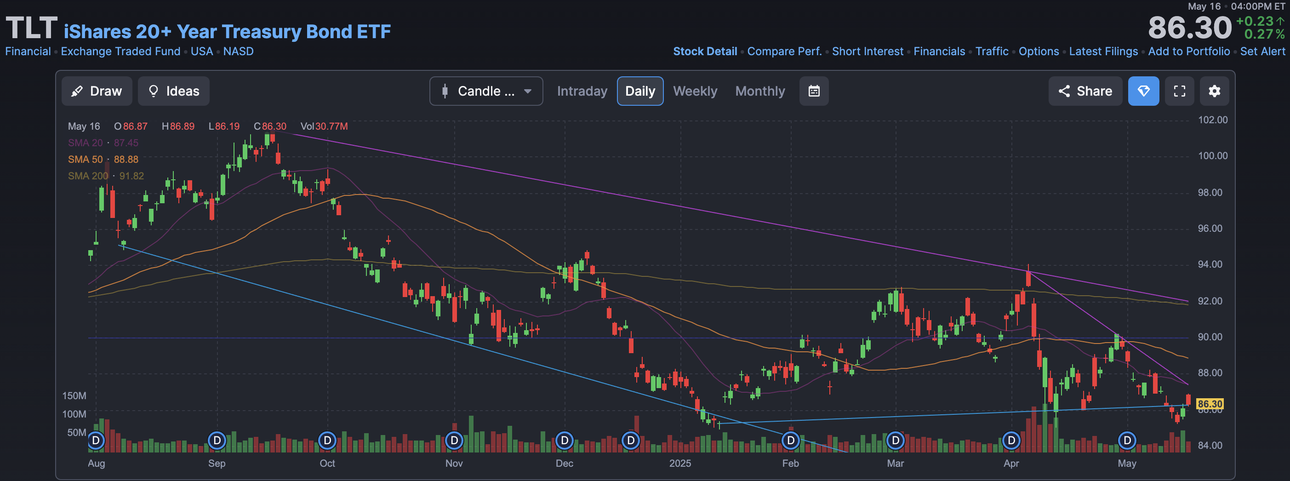This screenshot has width=1290, height=481.
Task: Switch to the Monthly timeframe
Action: (x=759, y=91)
